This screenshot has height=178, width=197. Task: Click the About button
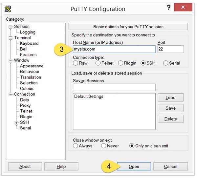click(x=25, y=167)
